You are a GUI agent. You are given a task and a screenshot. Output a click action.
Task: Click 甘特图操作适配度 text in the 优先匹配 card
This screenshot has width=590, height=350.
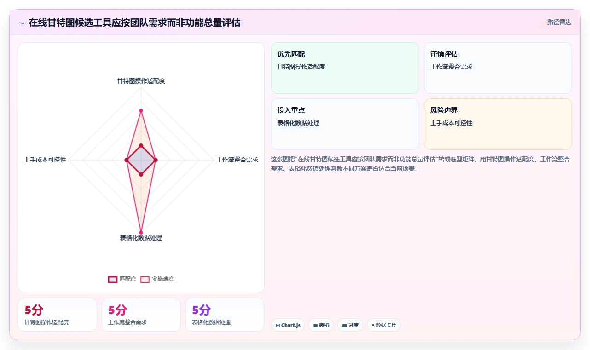click(x=301, y=67)
